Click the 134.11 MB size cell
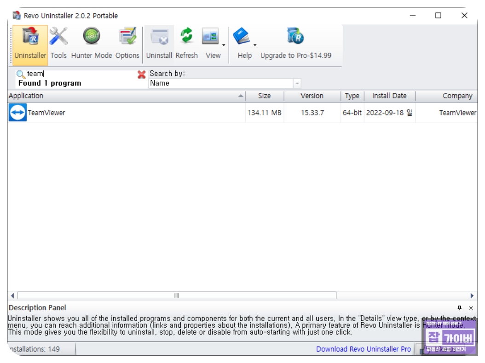Screen dimensions: 485x363 (265, 113)
